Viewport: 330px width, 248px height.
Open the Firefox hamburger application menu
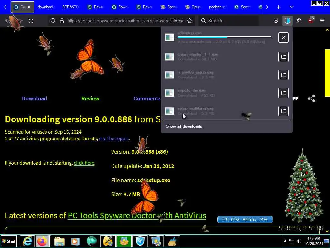click(322, 21)
